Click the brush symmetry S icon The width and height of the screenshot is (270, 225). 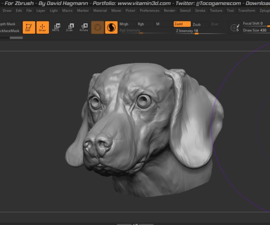(235, 28)
